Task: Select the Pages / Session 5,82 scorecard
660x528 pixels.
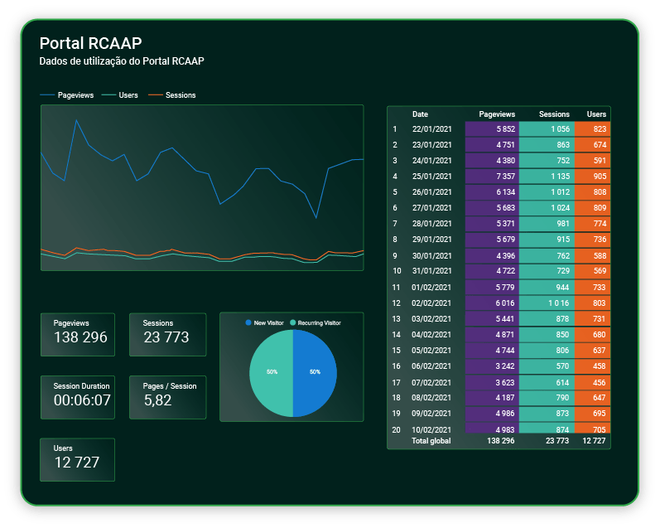Action: point(167,397)
